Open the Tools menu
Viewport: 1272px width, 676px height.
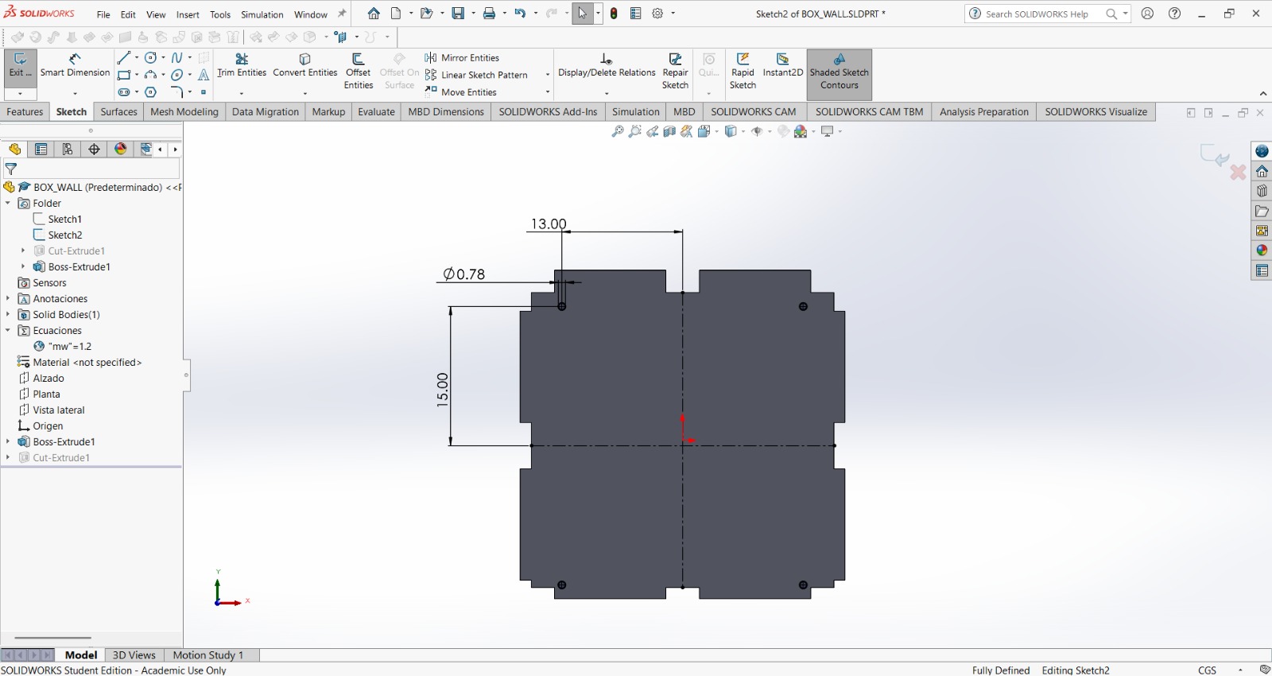(x=220, y=14)
